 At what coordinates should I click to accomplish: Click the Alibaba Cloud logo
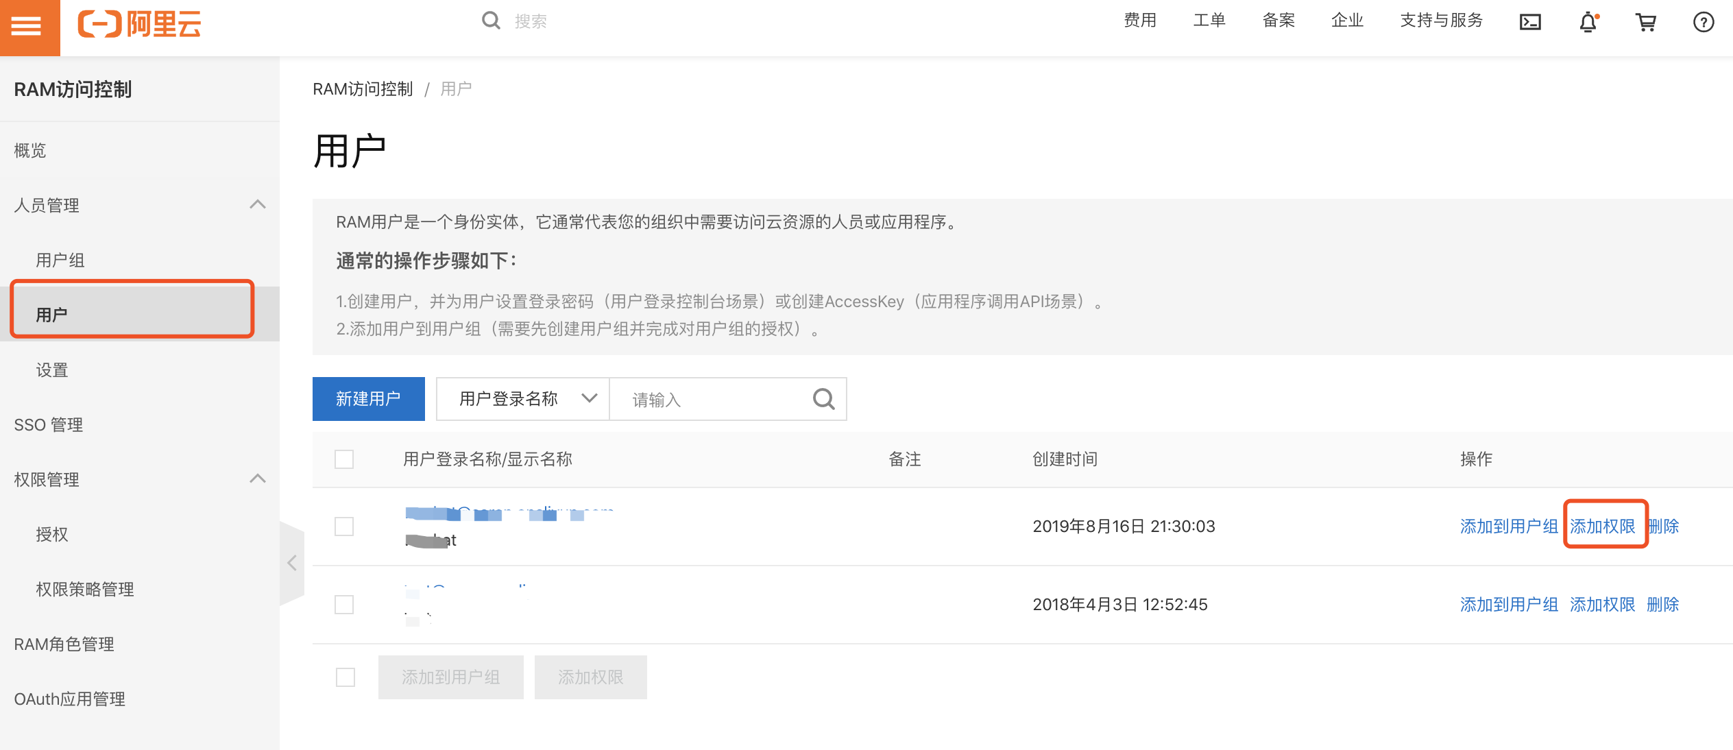[140, 24]
